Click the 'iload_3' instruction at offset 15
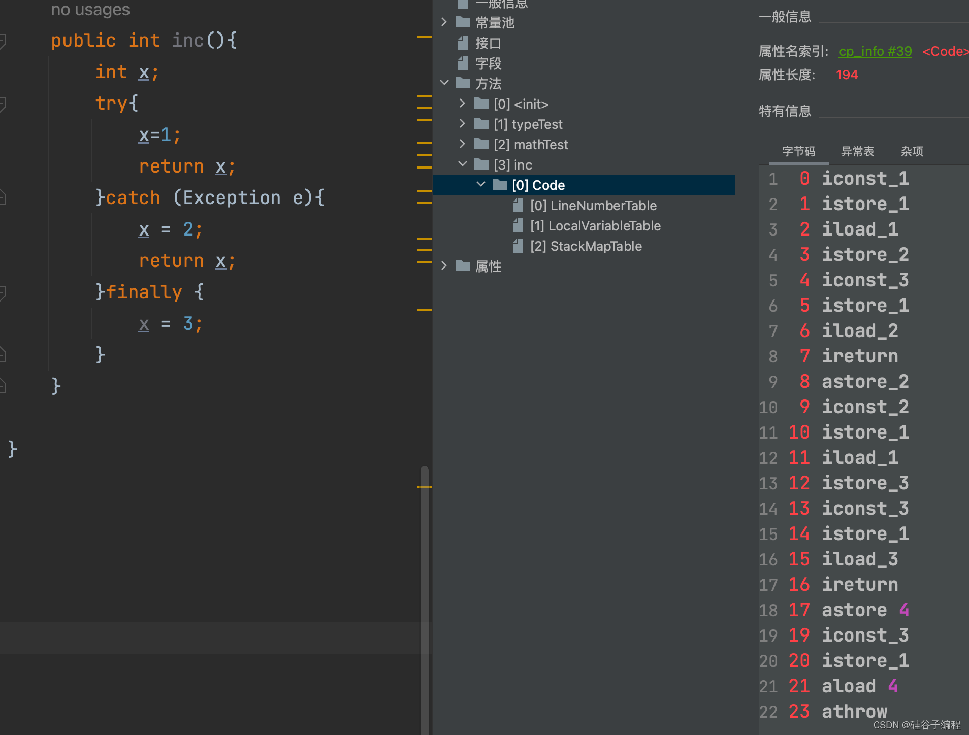This screenshot has width=969, height=735. click(x=860, y=559)
